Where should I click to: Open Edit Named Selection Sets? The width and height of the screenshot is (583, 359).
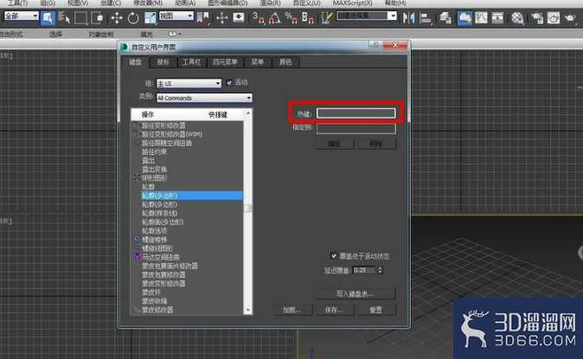(326, 17)
